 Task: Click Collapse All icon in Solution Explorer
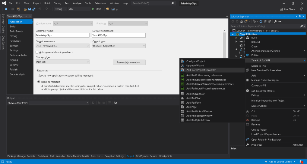pos(265,21)
